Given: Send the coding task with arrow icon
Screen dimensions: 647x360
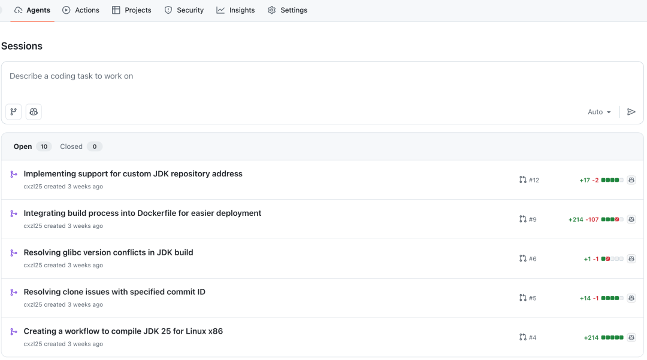Looking at the screenshot, I should (631, 112).
